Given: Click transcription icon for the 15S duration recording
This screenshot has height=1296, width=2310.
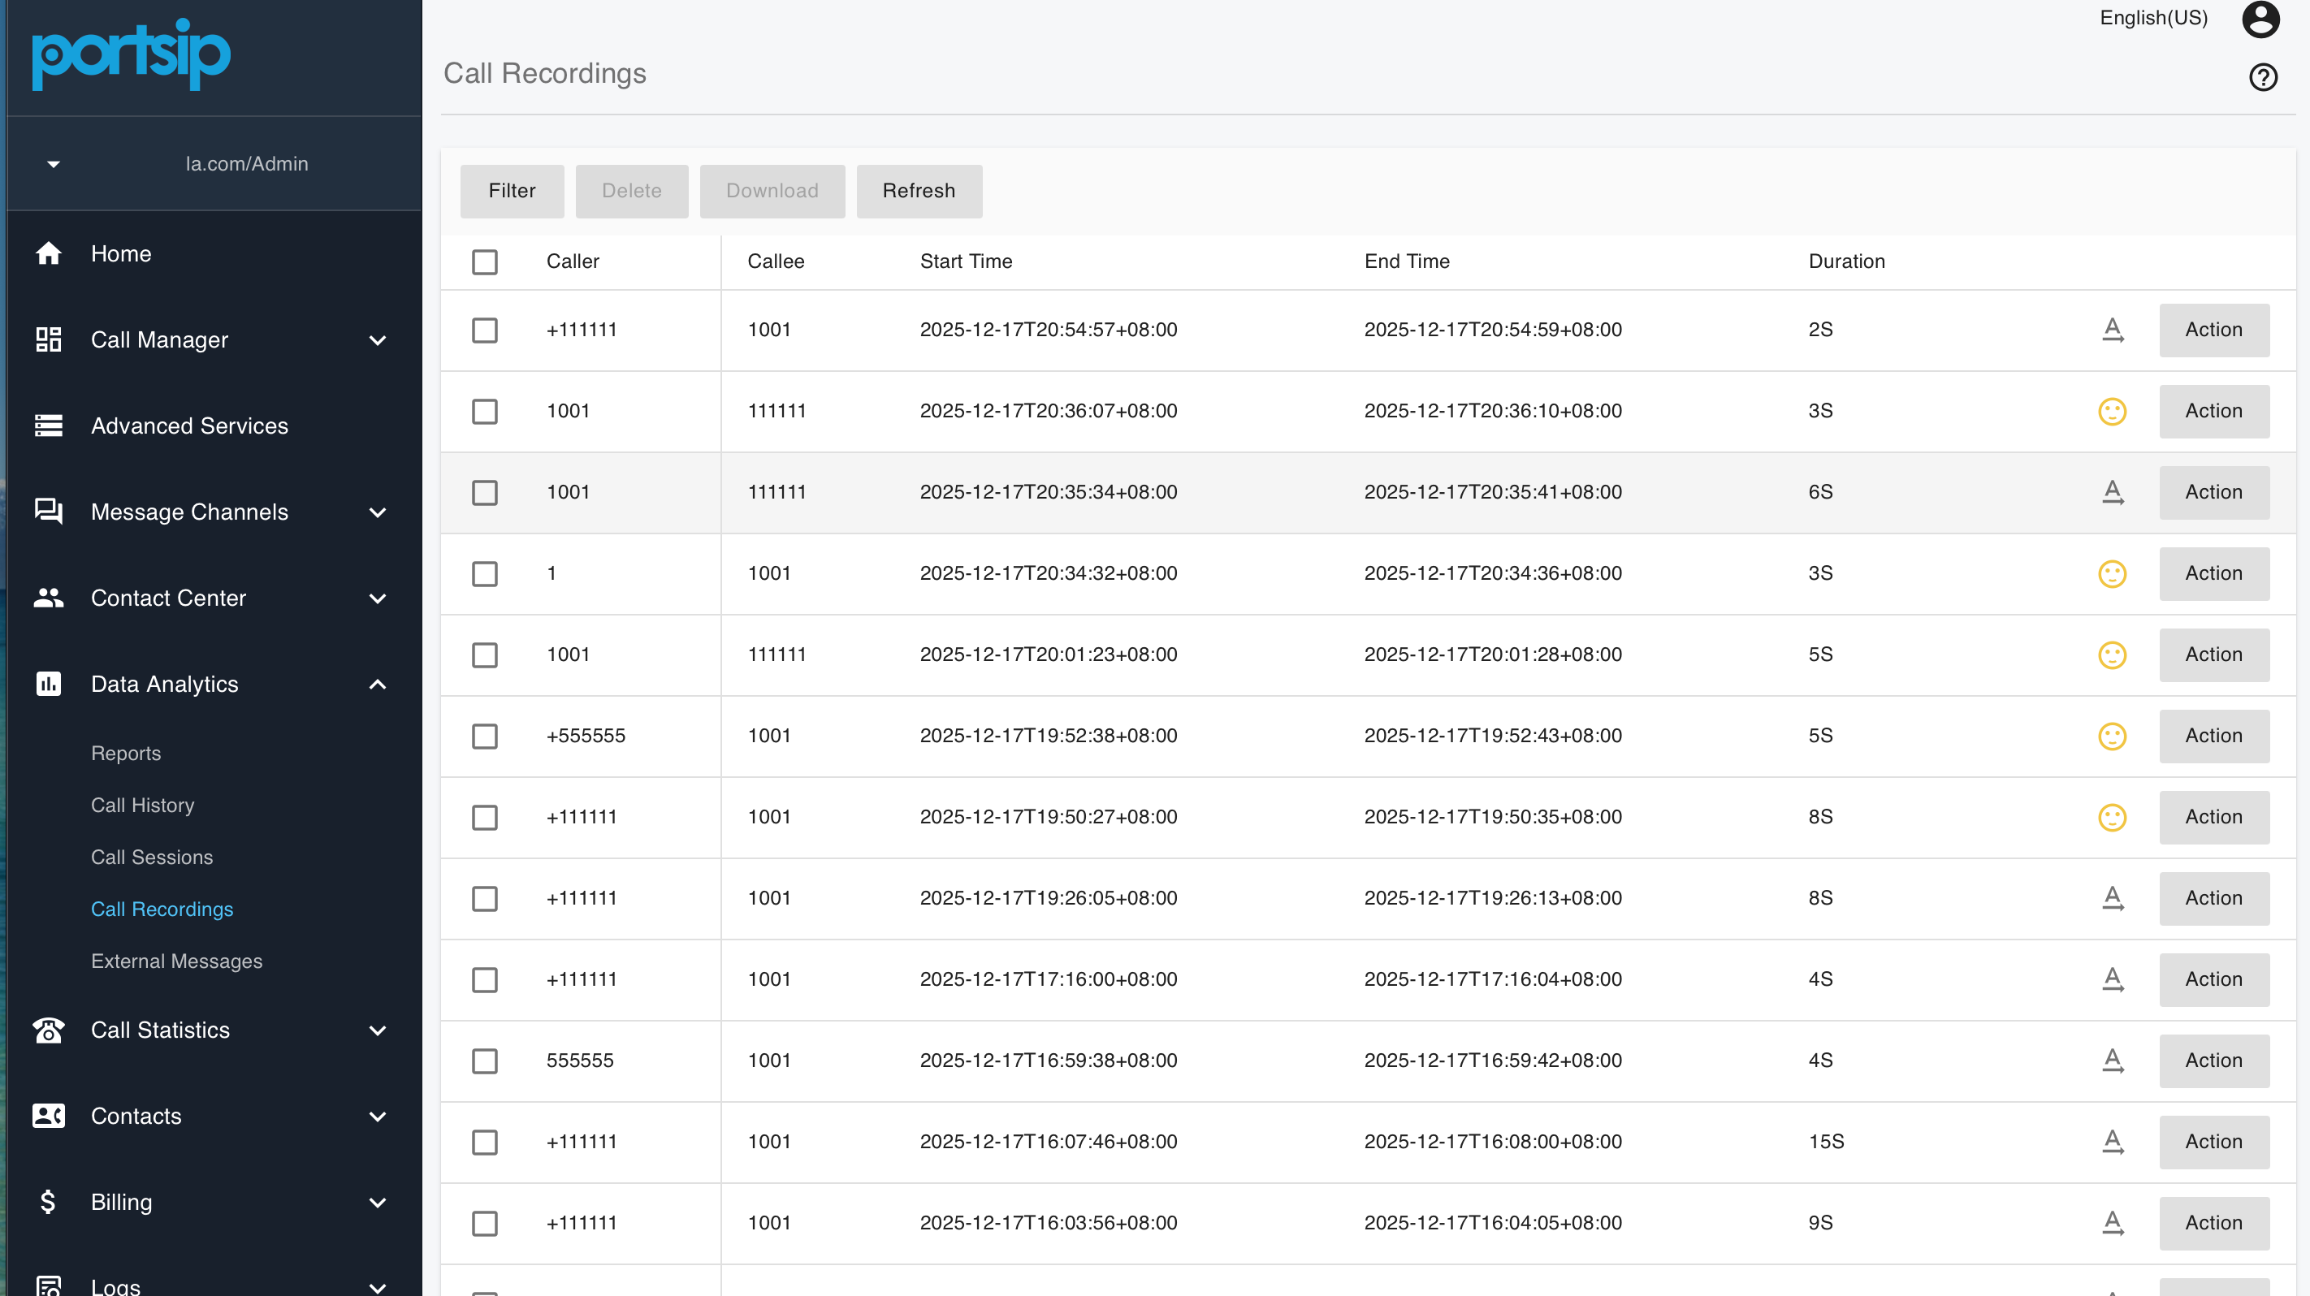Looking at the screenshot, I should [x=2112, y=1142].
